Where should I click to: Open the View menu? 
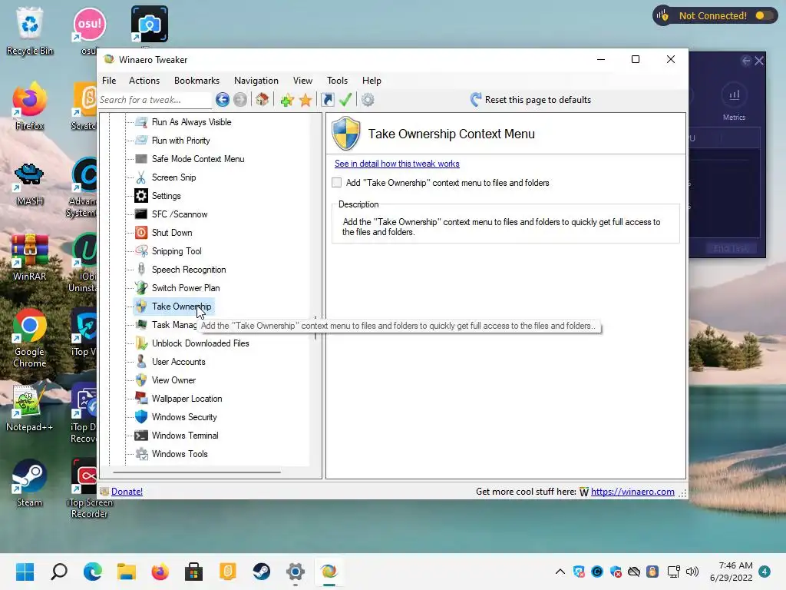click(x=302, y=80)
